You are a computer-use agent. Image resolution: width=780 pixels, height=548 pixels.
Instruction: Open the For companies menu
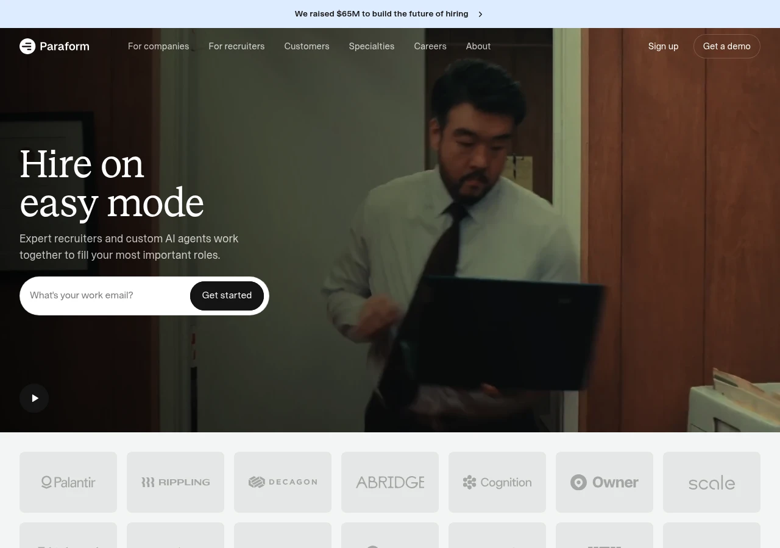158,46
